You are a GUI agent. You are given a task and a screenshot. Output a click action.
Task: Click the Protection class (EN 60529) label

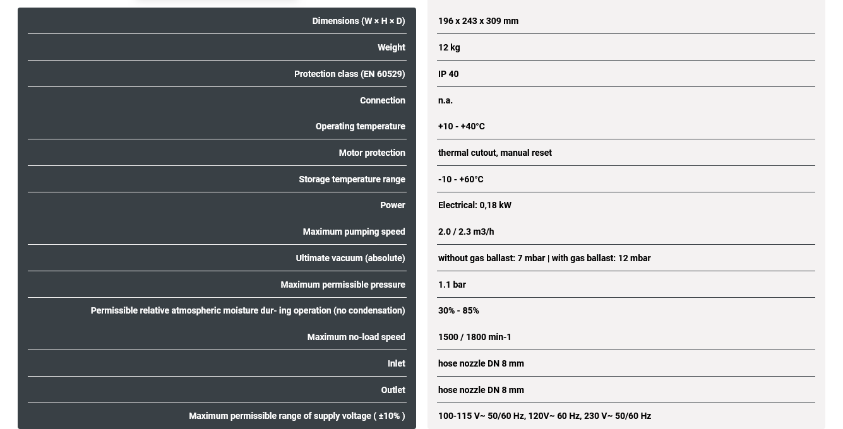coord(349,74)
